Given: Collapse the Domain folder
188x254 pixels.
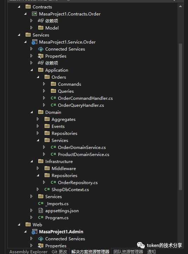Looking at the screenshot, I should (x=32, y=112).
